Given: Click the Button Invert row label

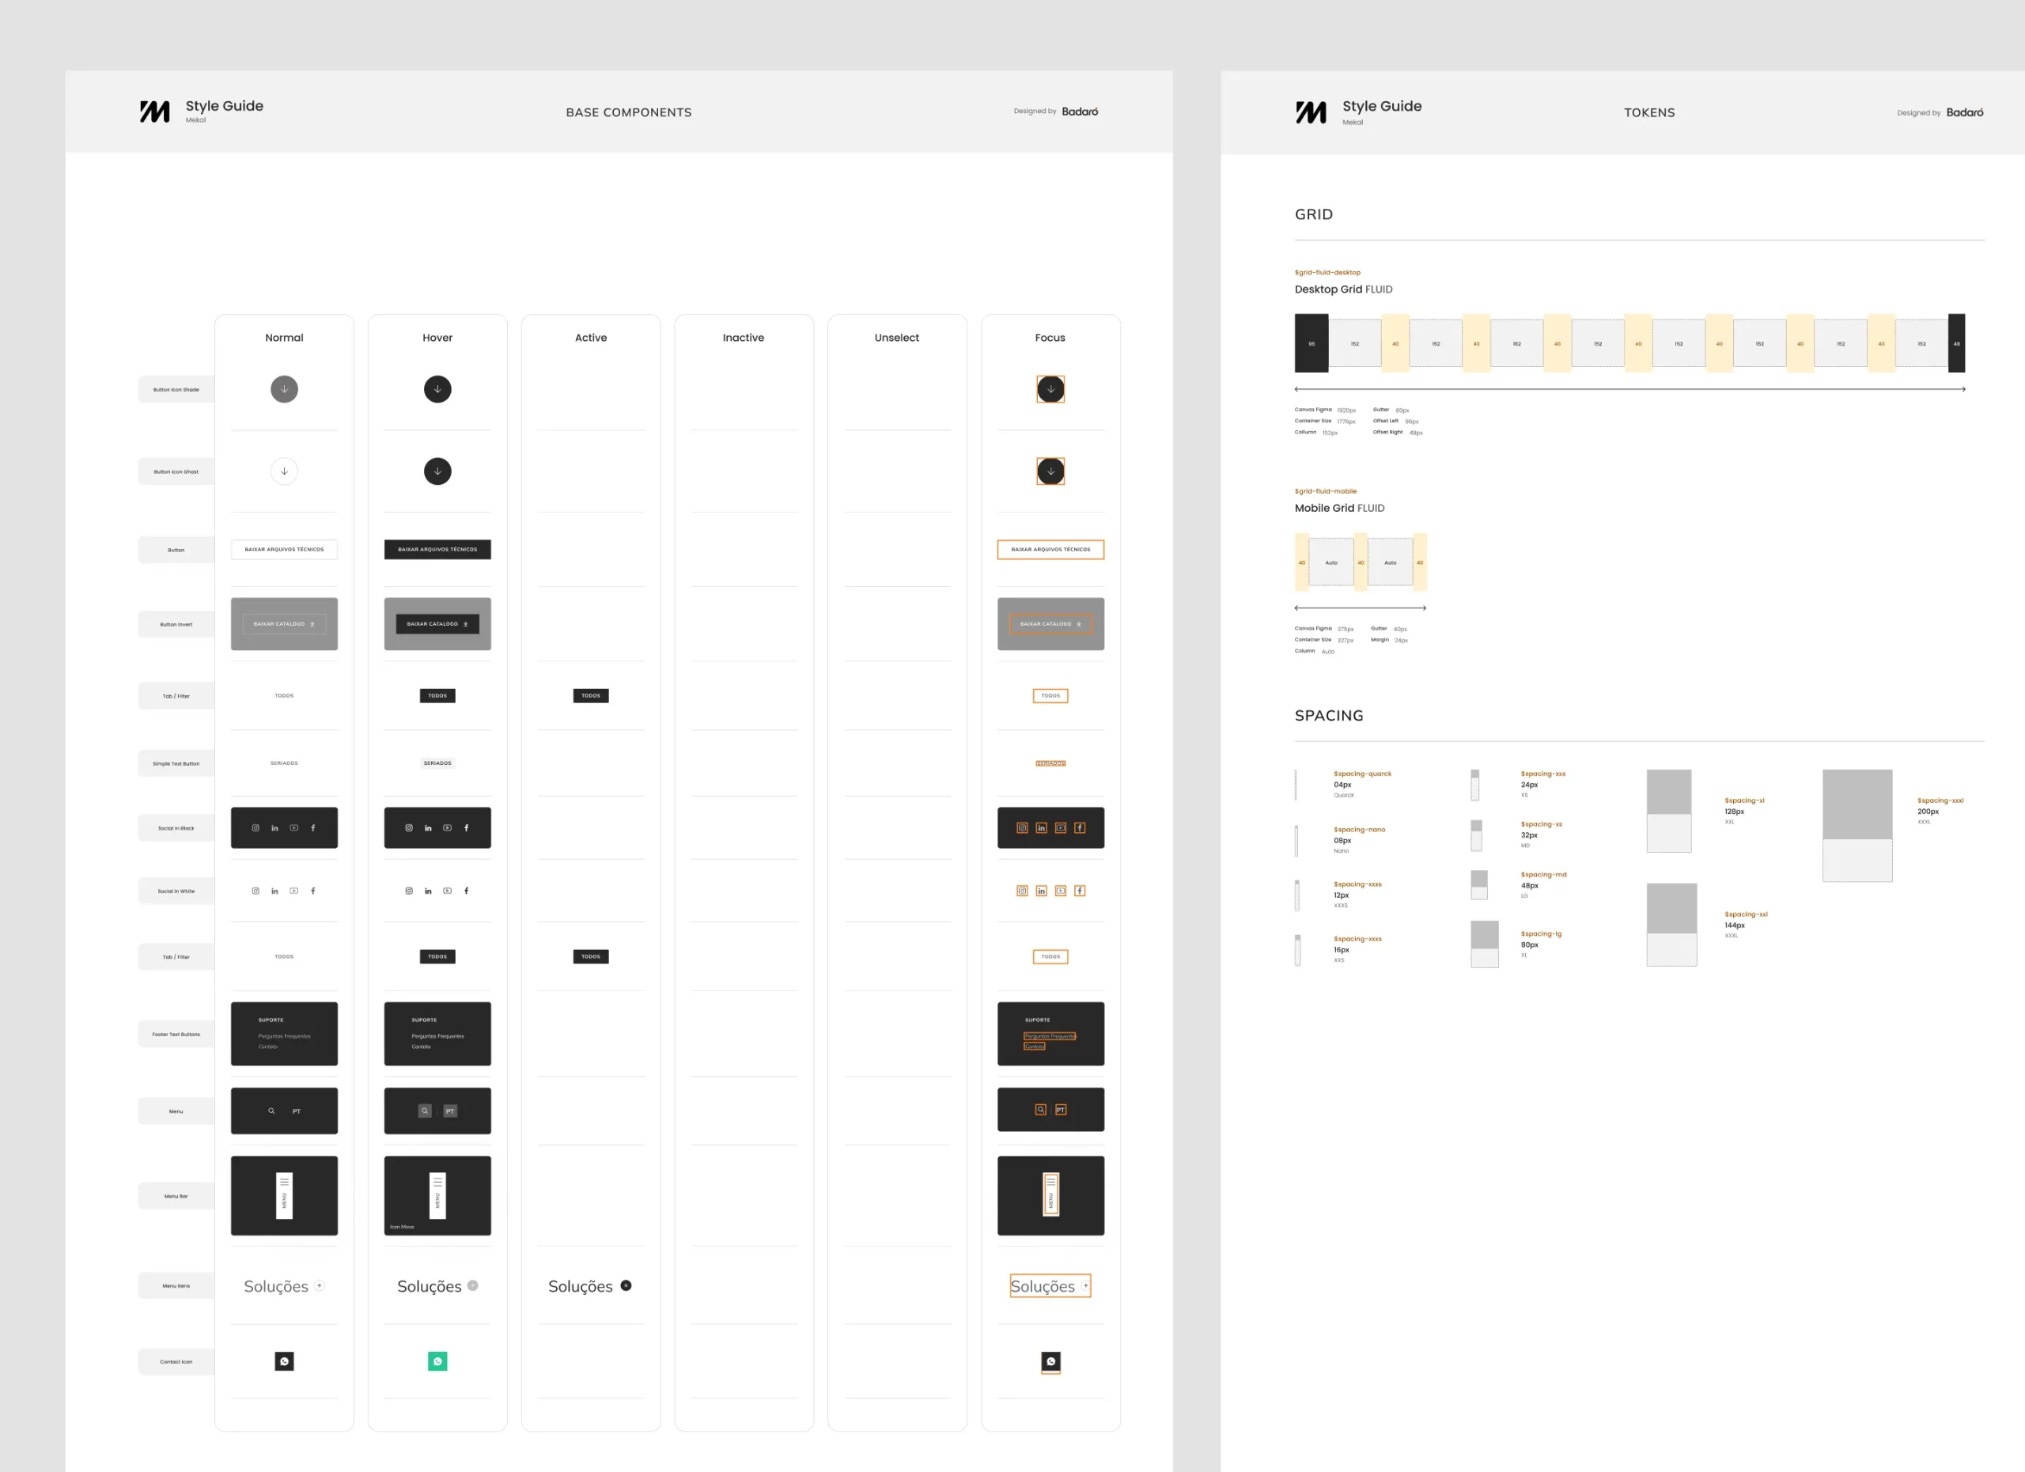Looking at the screenshot, I should (x=176, y=625).
